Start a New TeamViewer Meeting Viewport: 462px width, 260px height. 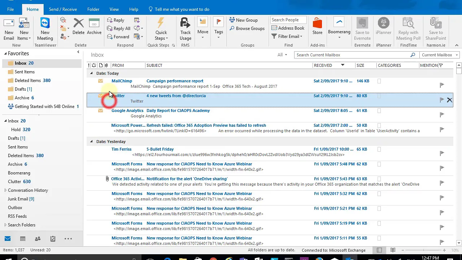[x=45, y=29]
